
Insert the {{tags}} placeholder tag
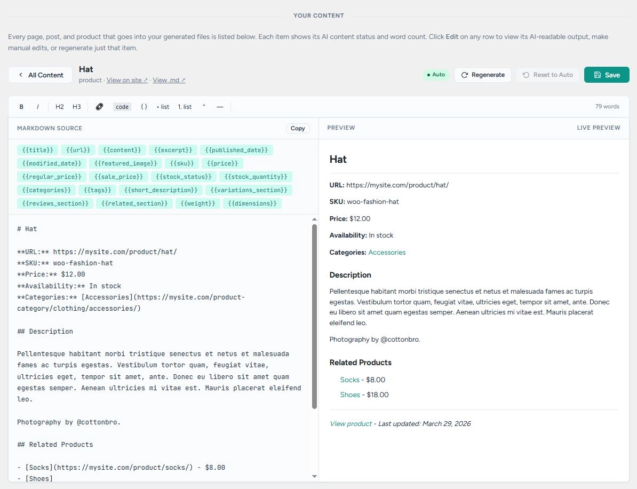point(98,190)
